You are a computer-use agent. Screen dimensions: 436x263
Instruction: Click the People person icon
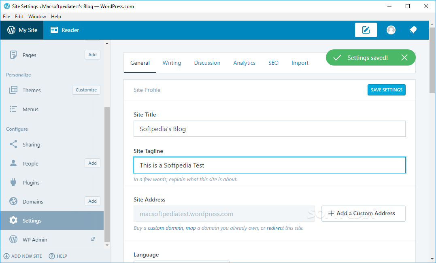click(13, 163)
